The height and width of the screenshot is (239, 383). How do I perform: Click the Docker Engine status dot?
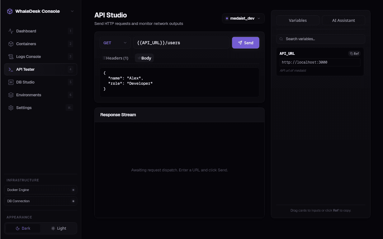(73, 190)
